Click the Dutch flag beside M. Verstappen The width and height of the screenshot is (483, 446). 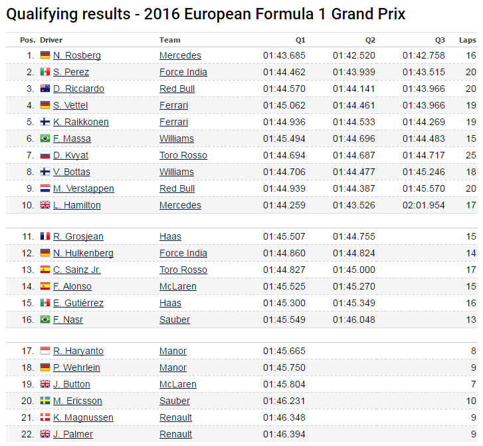pyautogui.click(x=45, y=189)
